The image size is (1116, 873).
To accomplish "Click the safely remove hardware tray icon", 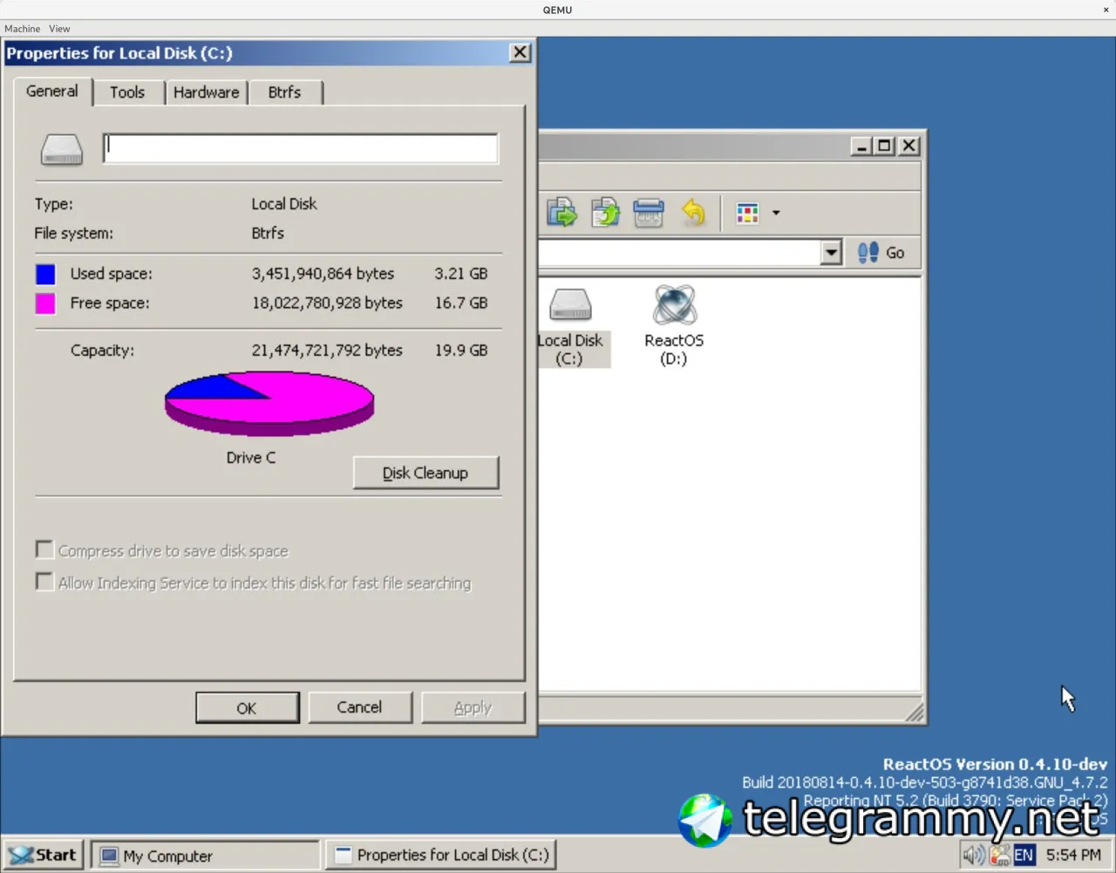I will click(999, 855).
